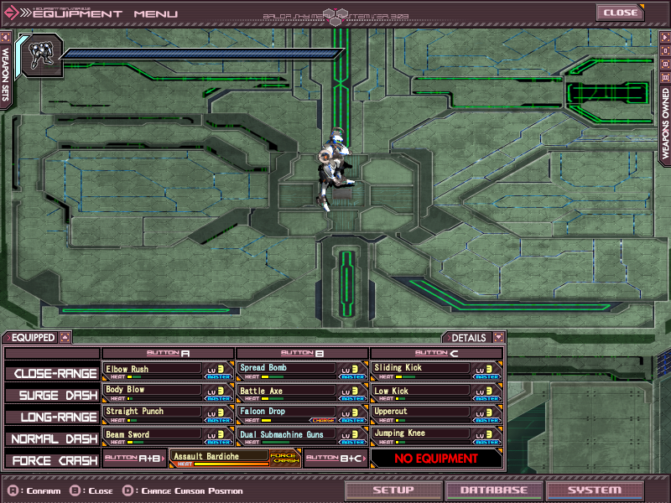Click the B Close key hint icon
671x503 pixels.
(75, 490)
